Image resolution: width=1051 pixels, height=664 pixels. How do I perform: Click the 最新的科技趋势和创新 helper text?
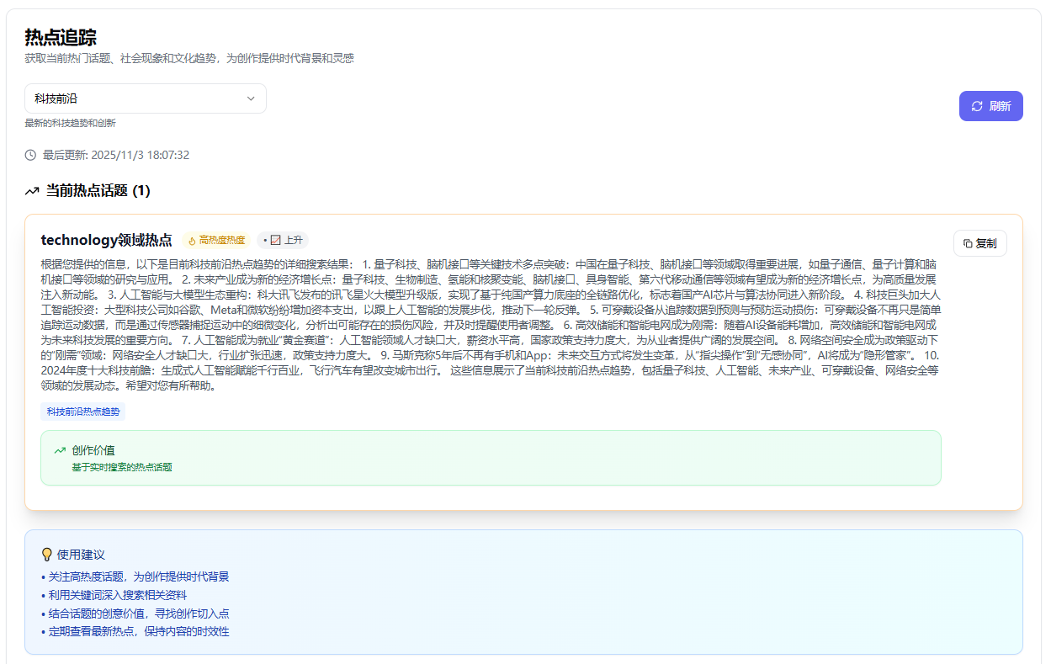[70, 123]
